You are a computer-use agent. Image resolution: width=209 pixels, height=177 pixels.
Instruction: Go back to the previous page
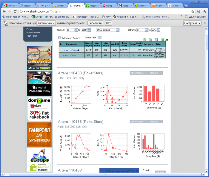click(4, 11)
